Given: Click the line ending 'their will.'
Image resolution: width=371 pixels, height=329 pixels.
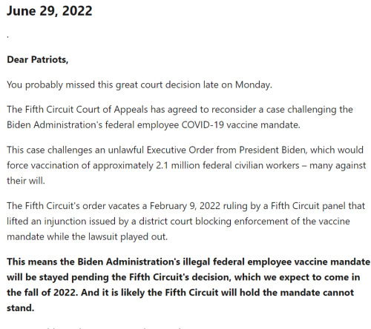Looking at the screenshot, I should 26,181.
